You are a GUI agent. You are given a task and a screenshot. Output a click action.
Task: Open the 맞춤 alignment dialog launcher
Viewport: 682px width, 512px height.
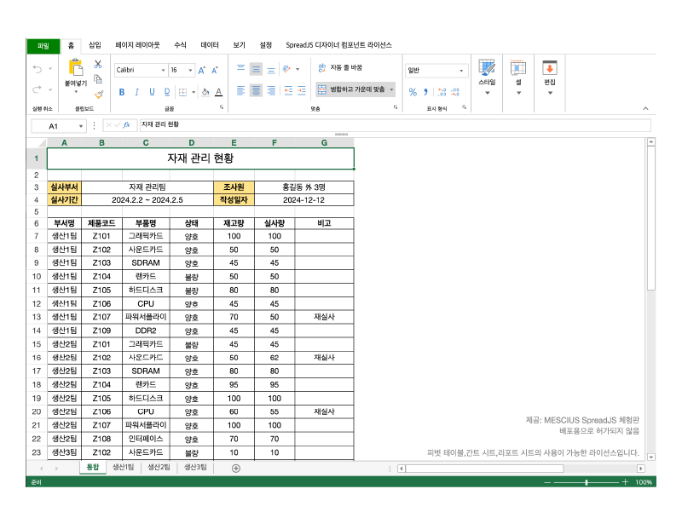pyautogui.click(x=396, y=107)
